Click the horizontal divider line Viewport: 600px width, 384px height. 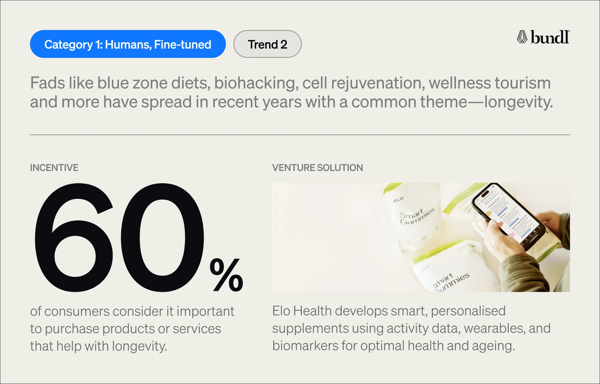[300, 135]
